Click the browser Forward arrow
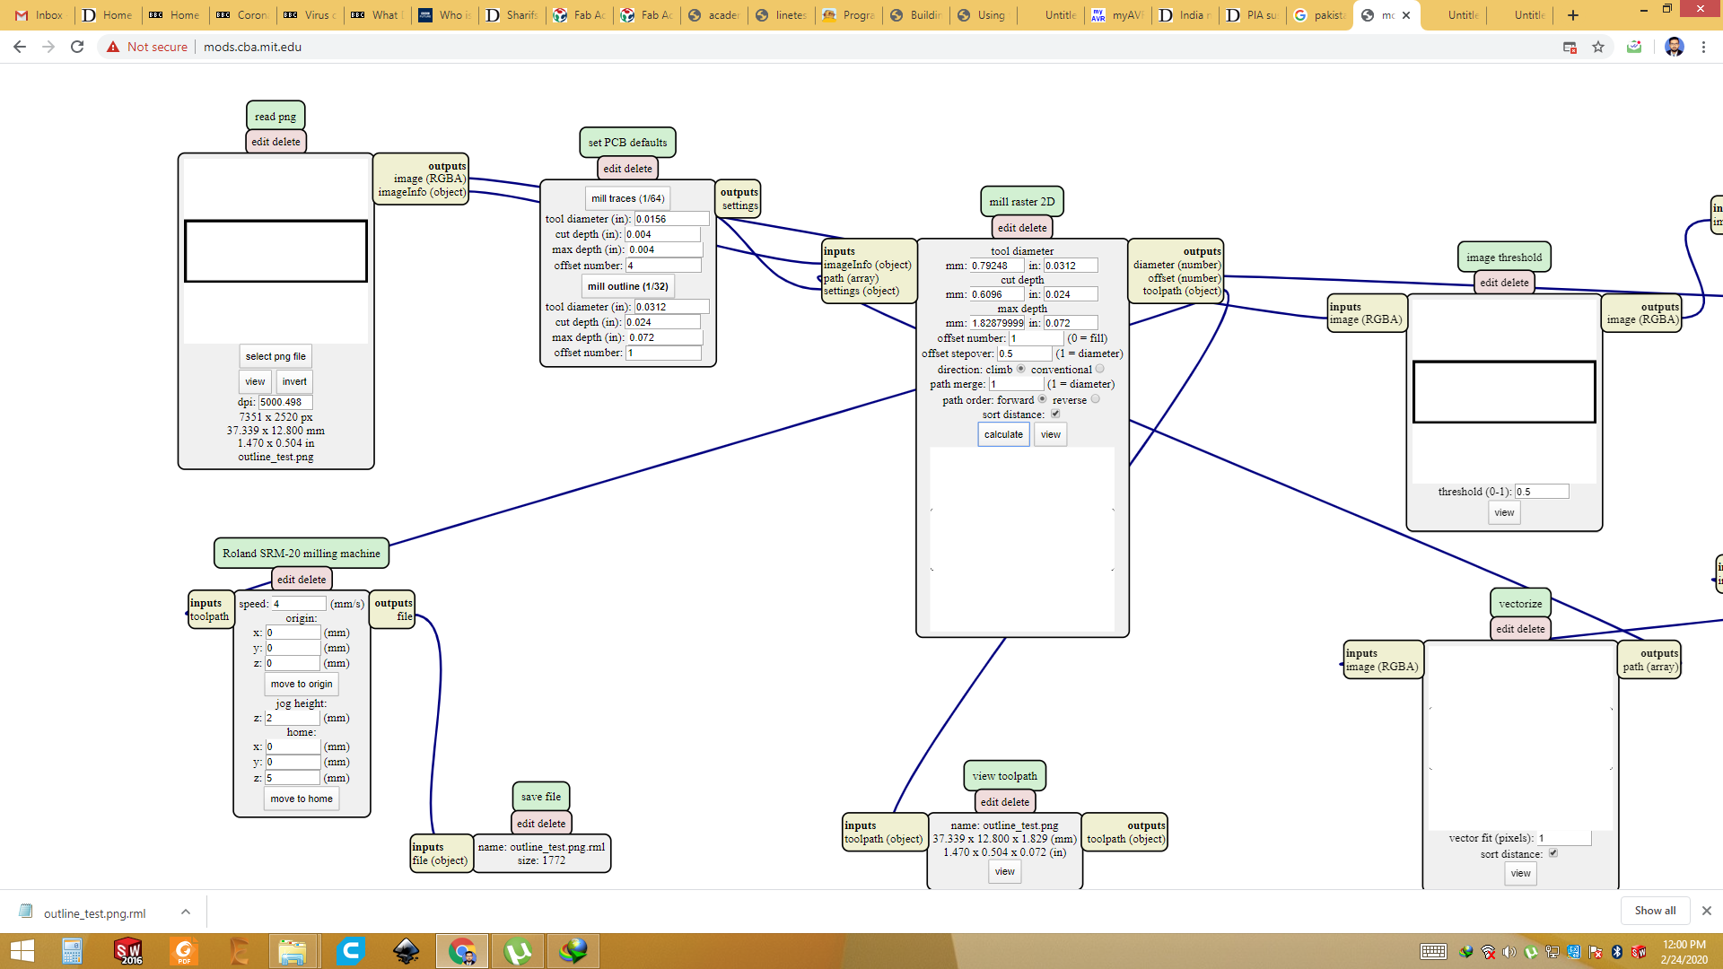1723x969 pixels. point(48,47)
